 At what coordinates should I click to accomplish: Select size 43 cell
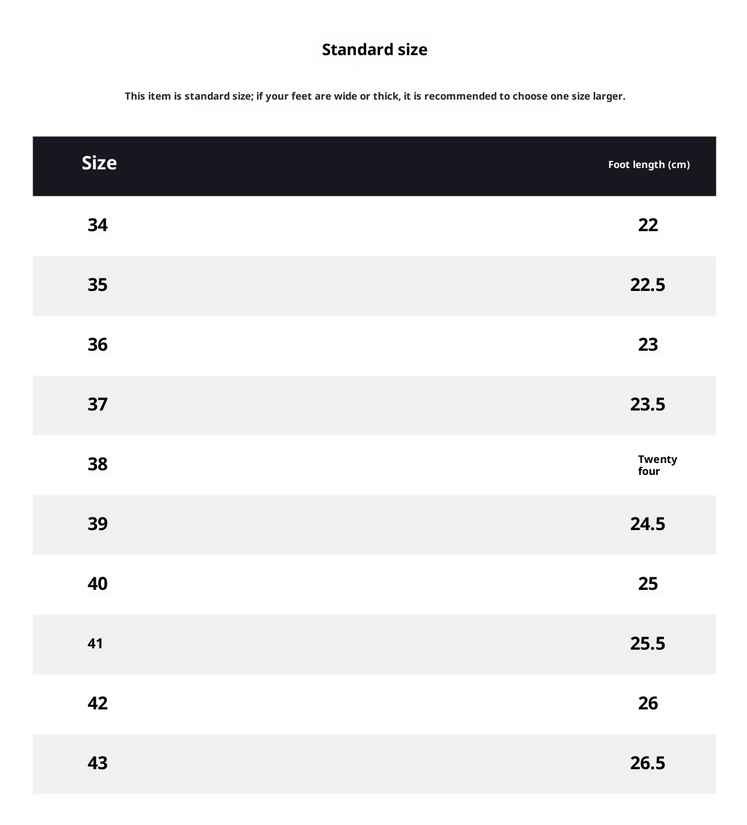coord(98,763)
